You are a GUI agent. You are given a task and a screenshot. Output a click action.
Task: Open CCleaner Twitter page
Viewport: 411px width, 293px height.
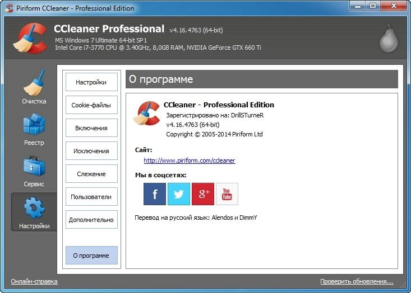pos(179,194)
